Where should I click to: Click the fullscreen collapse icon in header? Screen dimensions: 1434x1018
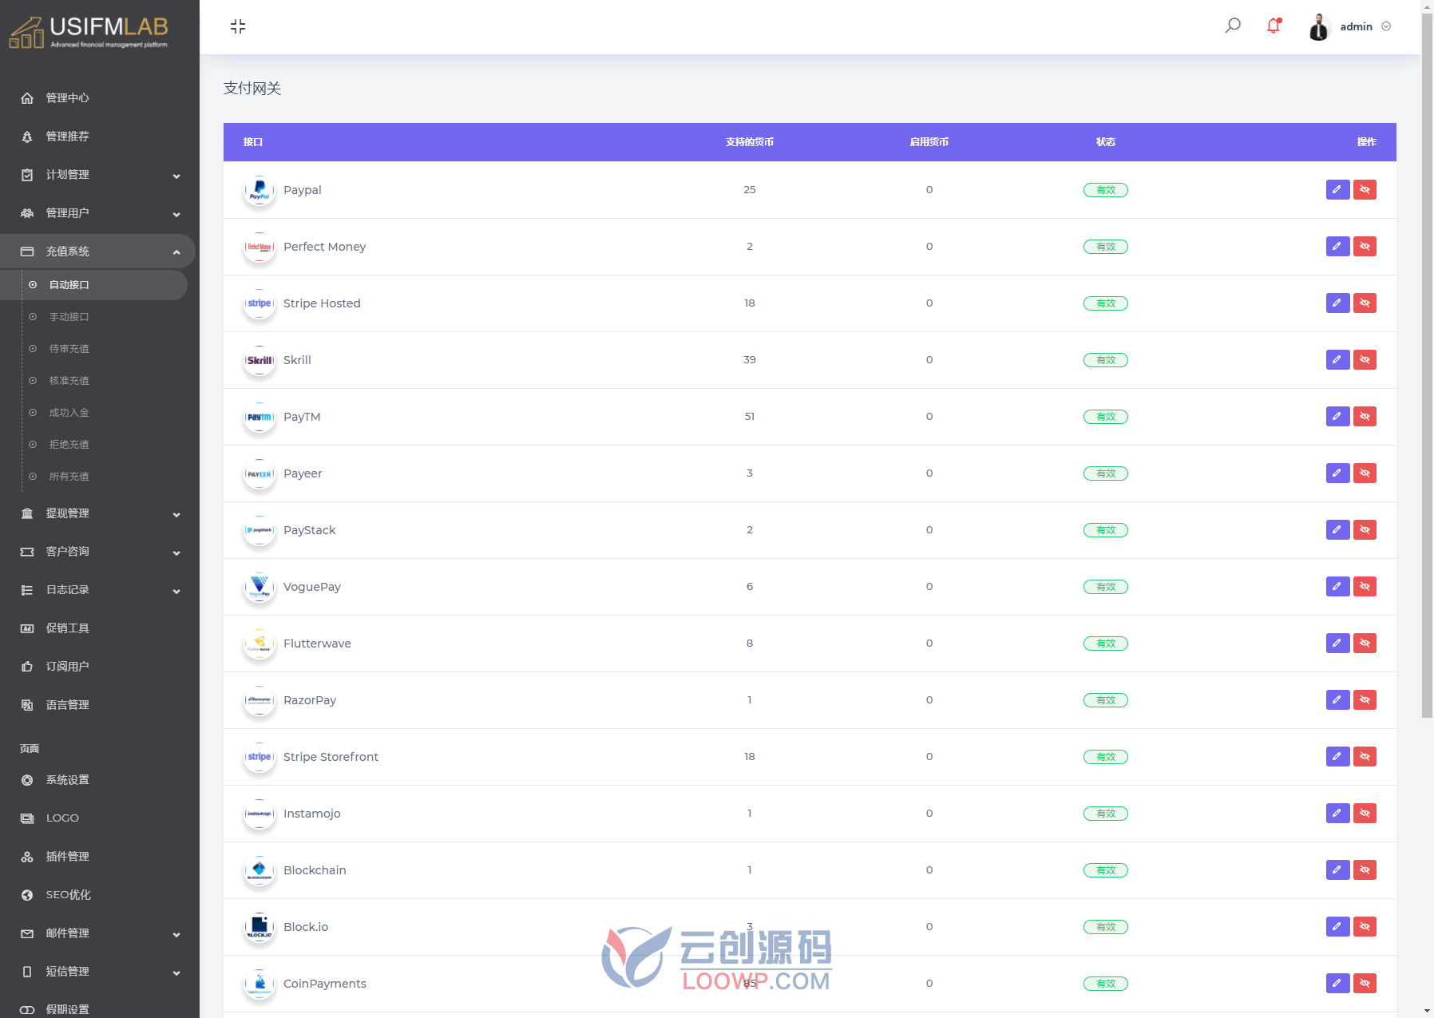(x=238, y=26)
